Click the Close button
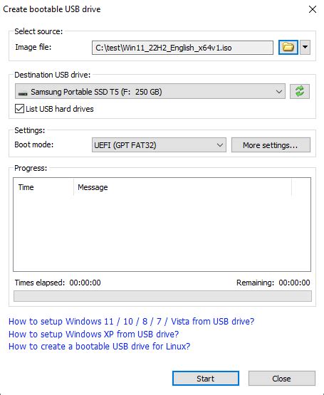Screen dimensions: 324x395 coord(282,379)
